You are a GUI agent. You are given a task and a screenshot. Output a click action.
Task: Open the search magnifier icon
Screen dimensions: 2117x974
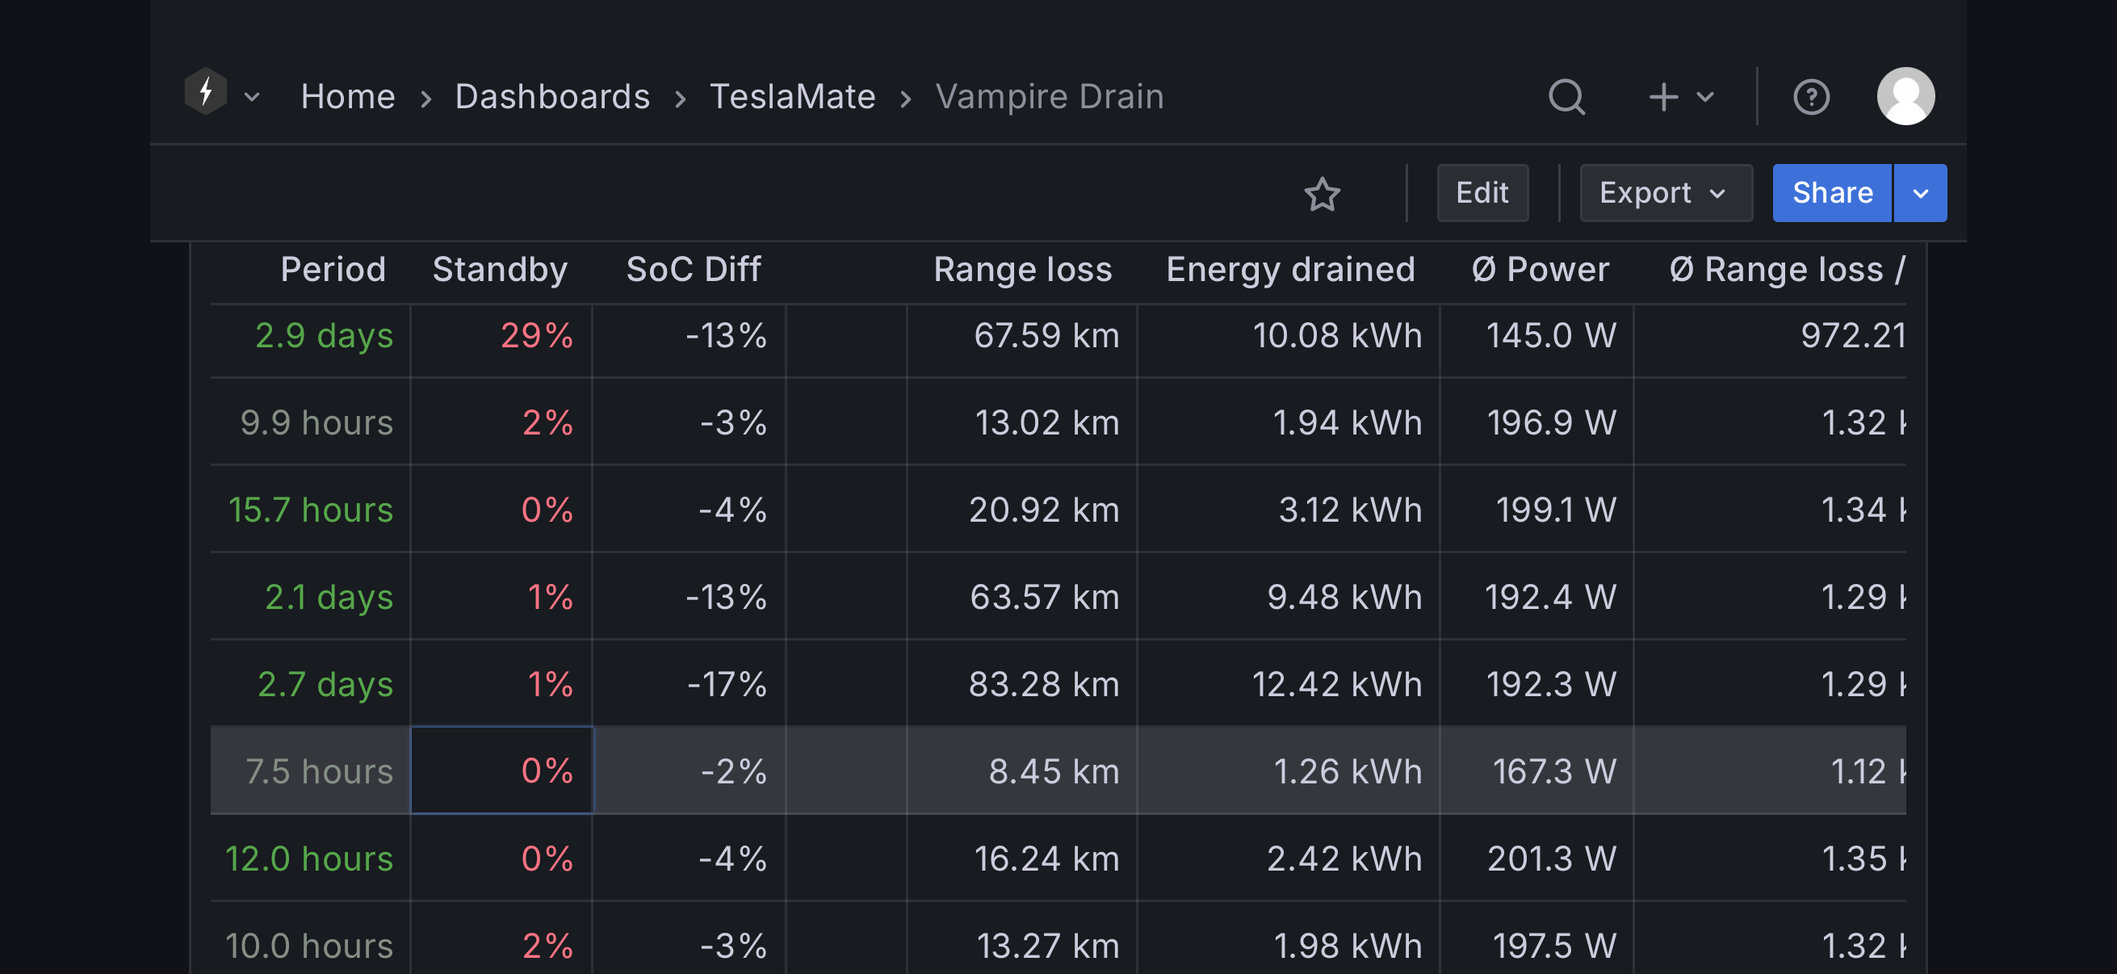coord(1566,97)
